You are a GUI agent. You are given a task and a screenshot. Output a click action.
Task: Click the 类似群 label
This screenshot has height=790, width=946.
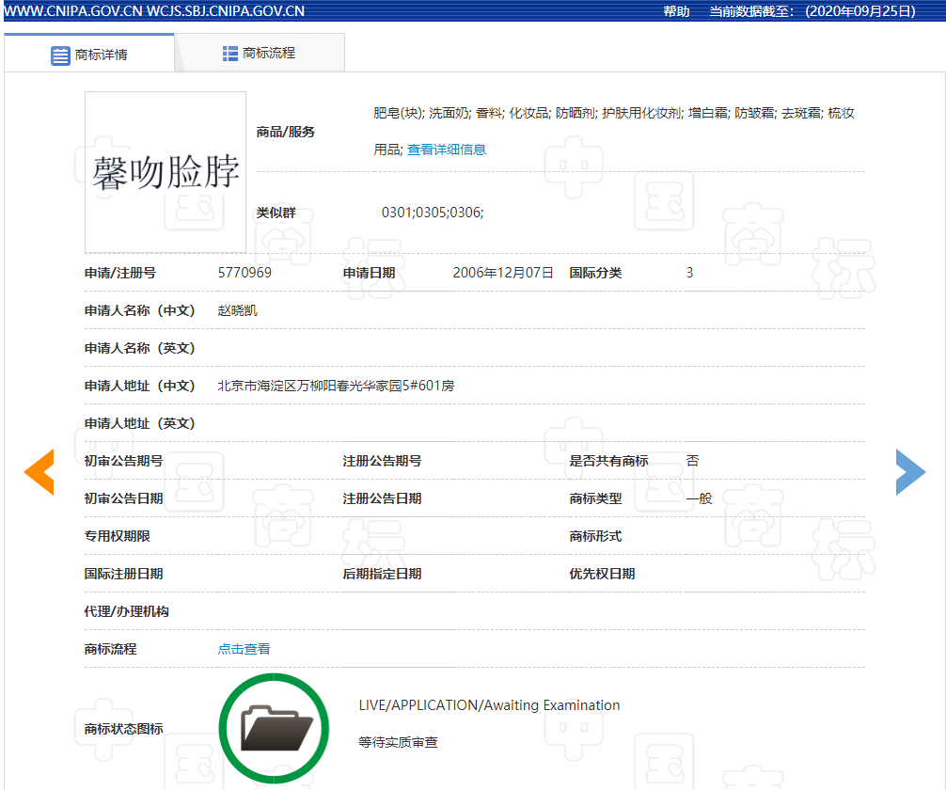click(x=276, y=213)
